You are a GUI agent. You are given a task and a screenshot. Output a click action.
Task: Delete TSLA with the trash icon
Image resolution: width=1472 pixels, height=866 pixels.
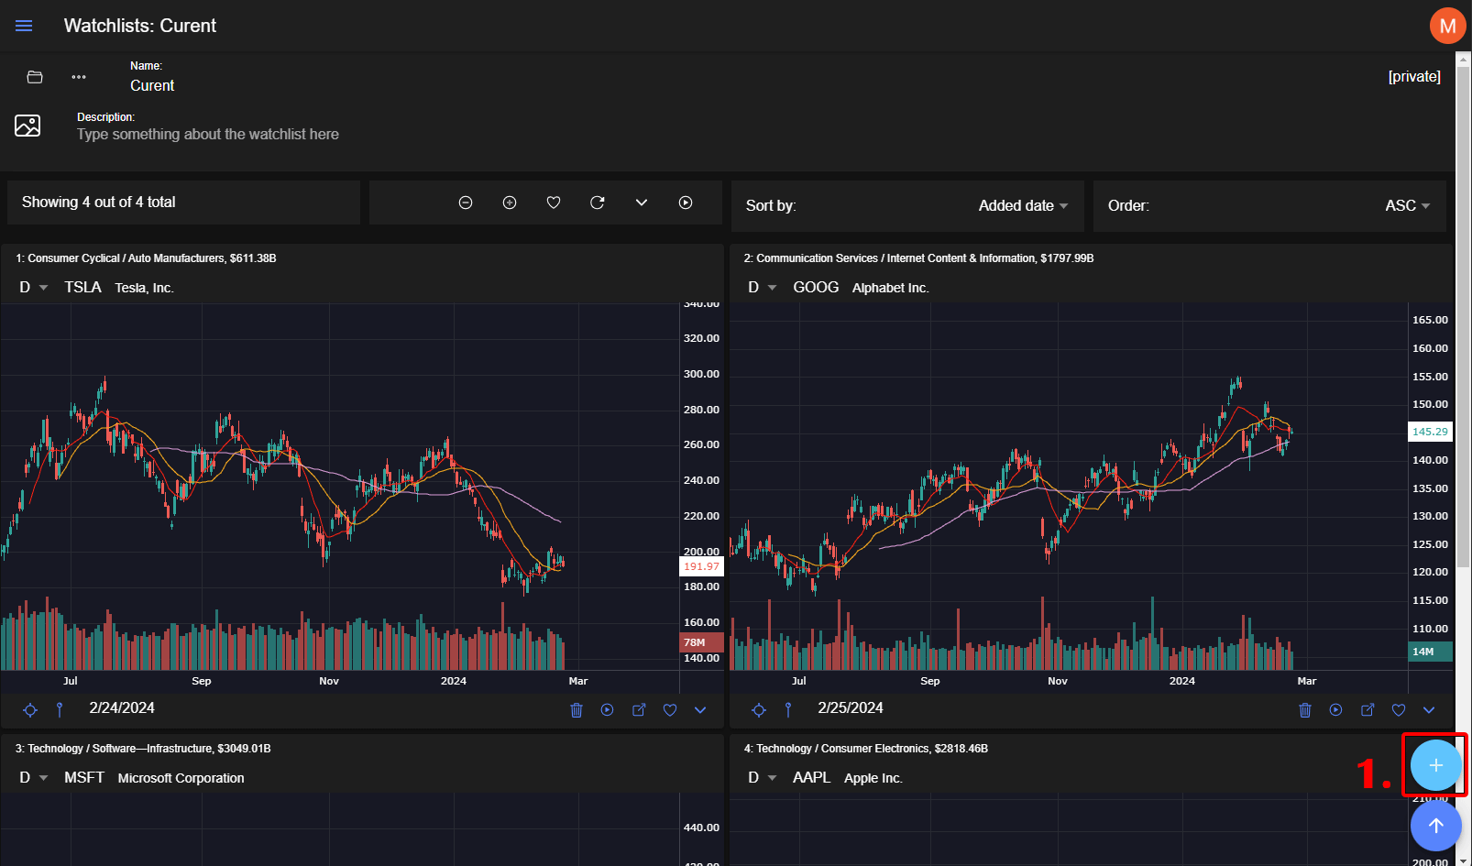(577, 710)
